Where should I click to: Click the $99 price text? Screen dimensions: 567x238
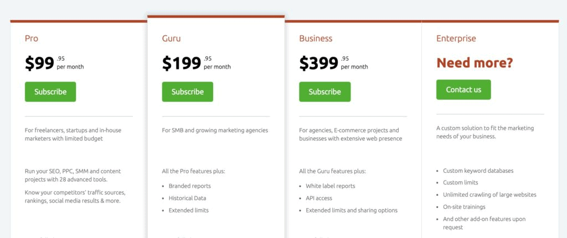tap(39, 63)
